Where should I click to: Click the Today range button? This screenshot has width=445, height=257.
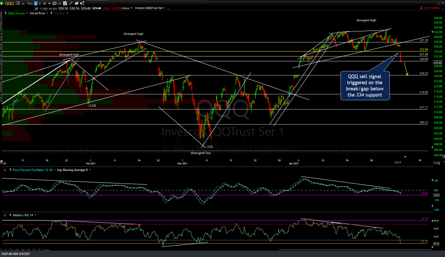pos(46,250)
